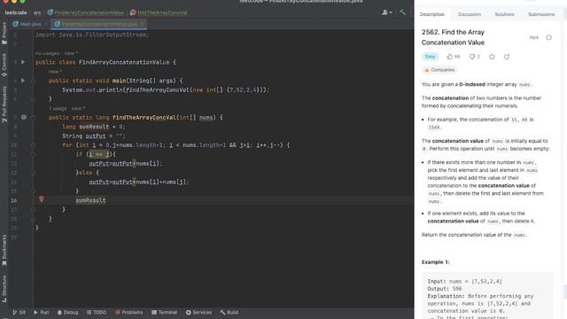Open the TODO tool window
The height and width of the screenshot is (319, 567).
point(97,312)
